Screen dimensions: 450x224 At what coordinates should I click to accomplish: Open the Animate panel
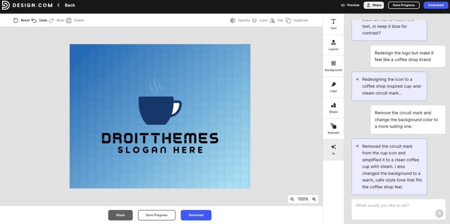(333, 129)
